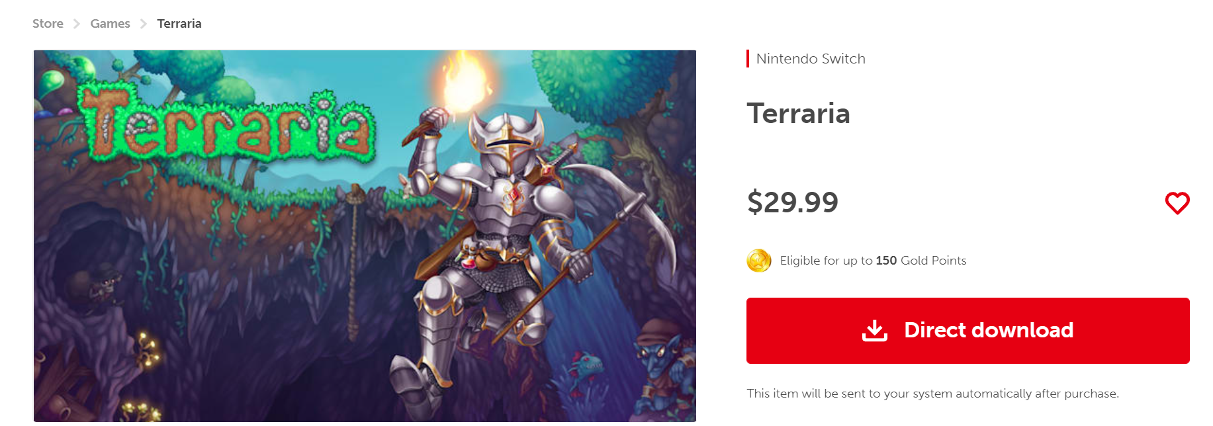
Task: Click the Nintendo Switch platform label
Action: (x=810, y=59)
